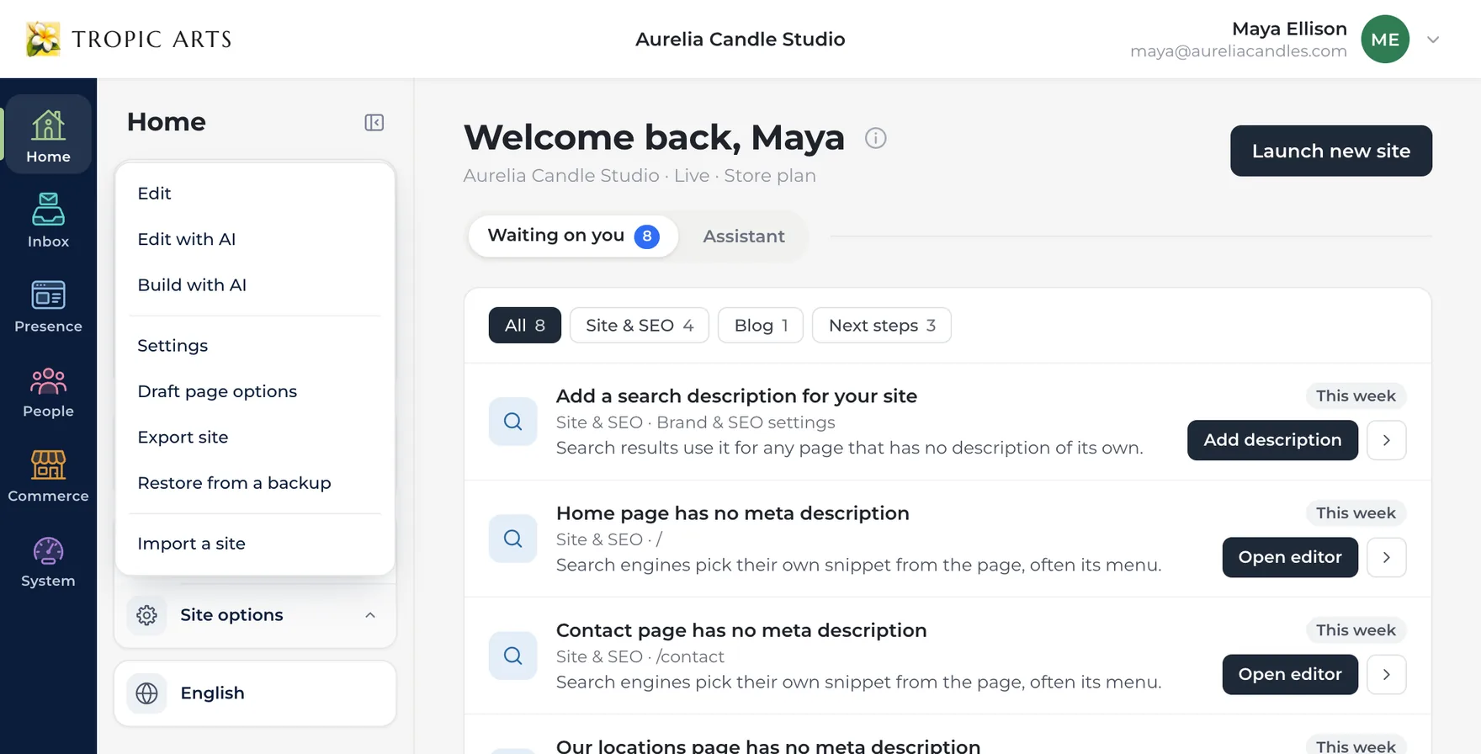Go to Presence section
Viewport: 1481px width, 754px height.
(48, 305)
